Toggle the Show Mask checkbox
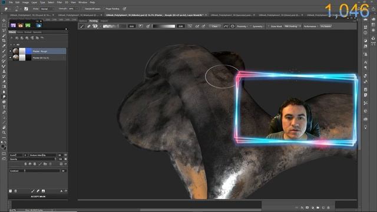This screenshot has height=212, width=377. [269, 26]
